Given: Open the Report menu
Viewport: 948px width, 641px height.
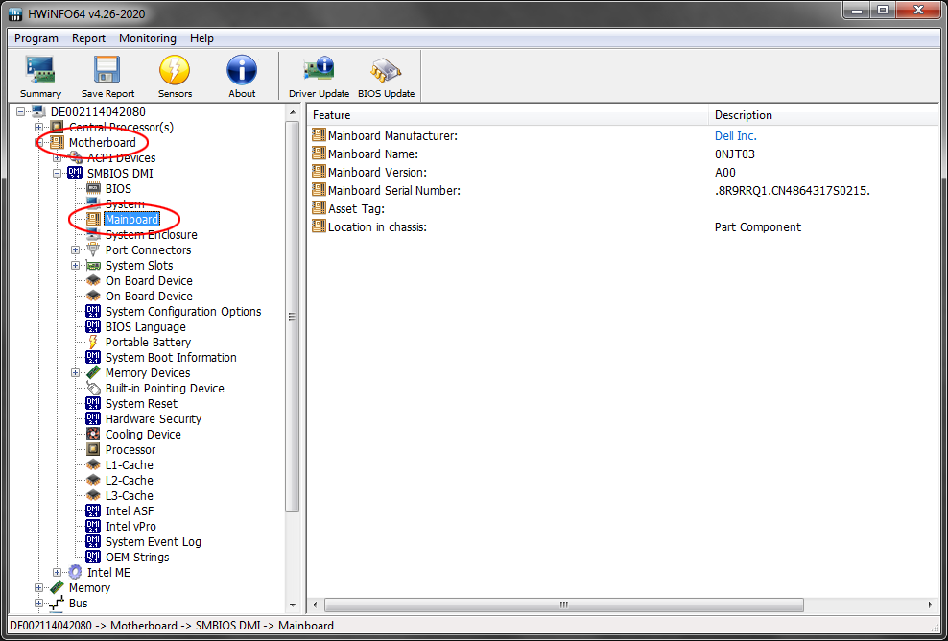Looking at the screenshot, I should [88, 38].
